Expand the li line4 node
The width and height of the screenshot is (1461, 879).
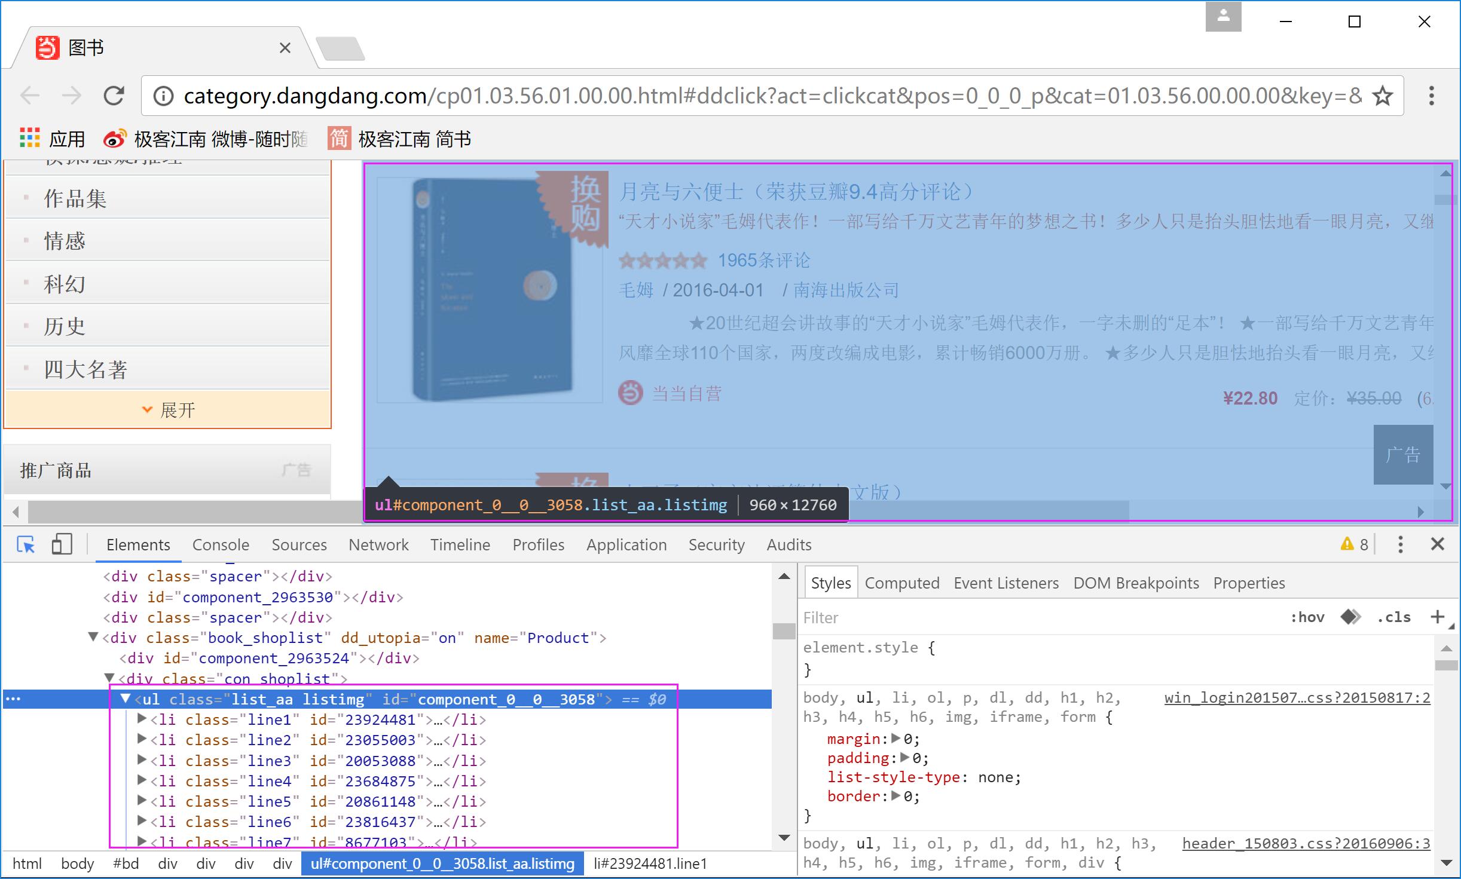click(x=142, y=780)
